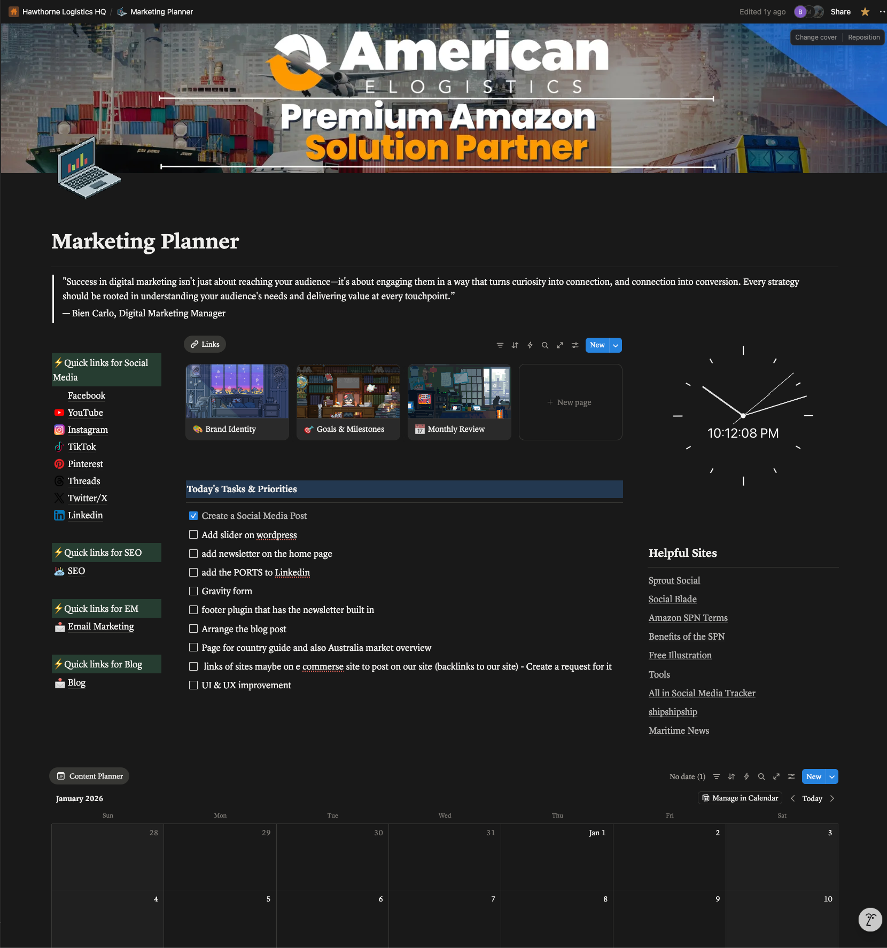Open Links database as full page

[x=560, y=345]
